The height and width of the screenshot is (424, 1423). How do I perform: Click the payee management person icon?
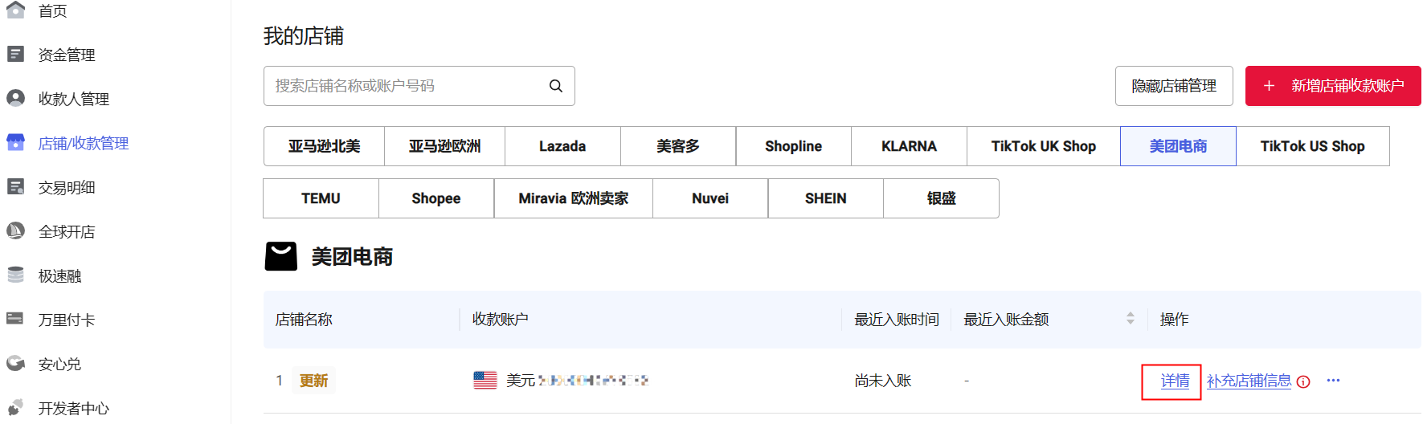(15, 98)
